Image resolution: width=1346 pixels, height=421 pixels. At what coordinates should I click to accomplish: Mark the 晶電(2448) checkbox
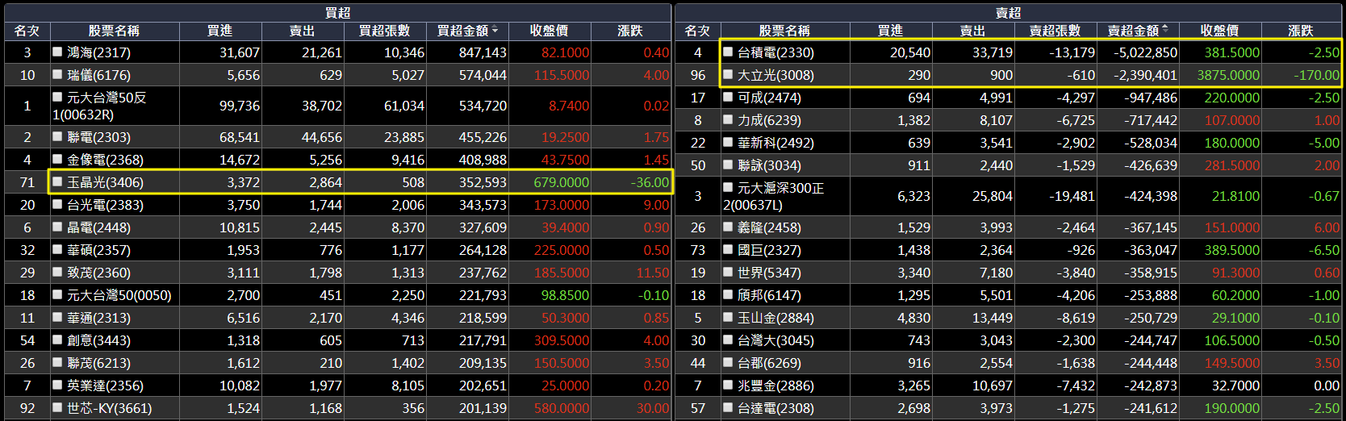point(57,227)
